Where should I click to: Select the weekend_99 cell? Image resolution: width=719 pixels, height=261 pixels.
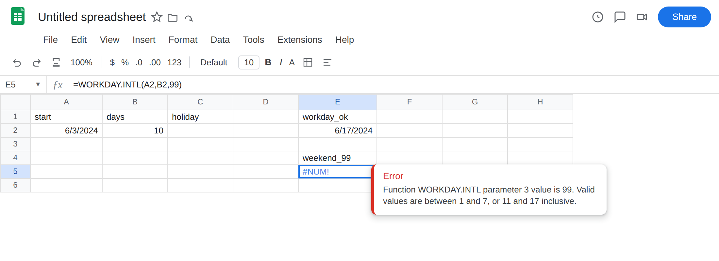click(x=338, y=158)
